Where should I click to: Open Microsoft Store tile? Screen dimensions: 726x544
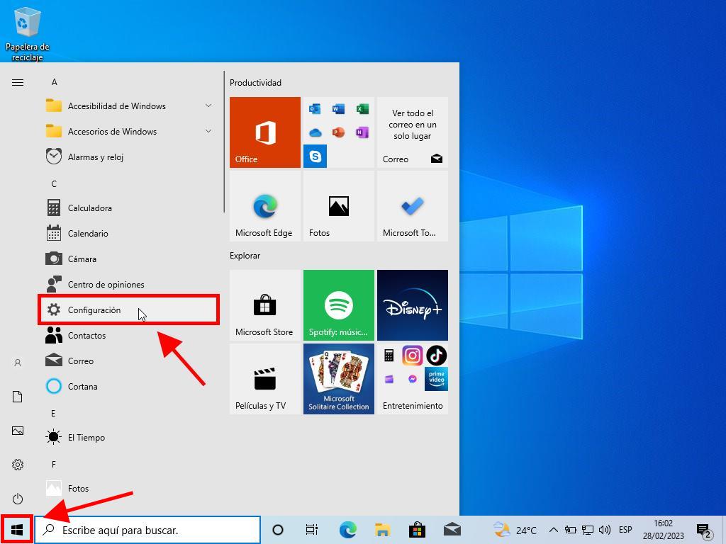(x=264, y=305)
